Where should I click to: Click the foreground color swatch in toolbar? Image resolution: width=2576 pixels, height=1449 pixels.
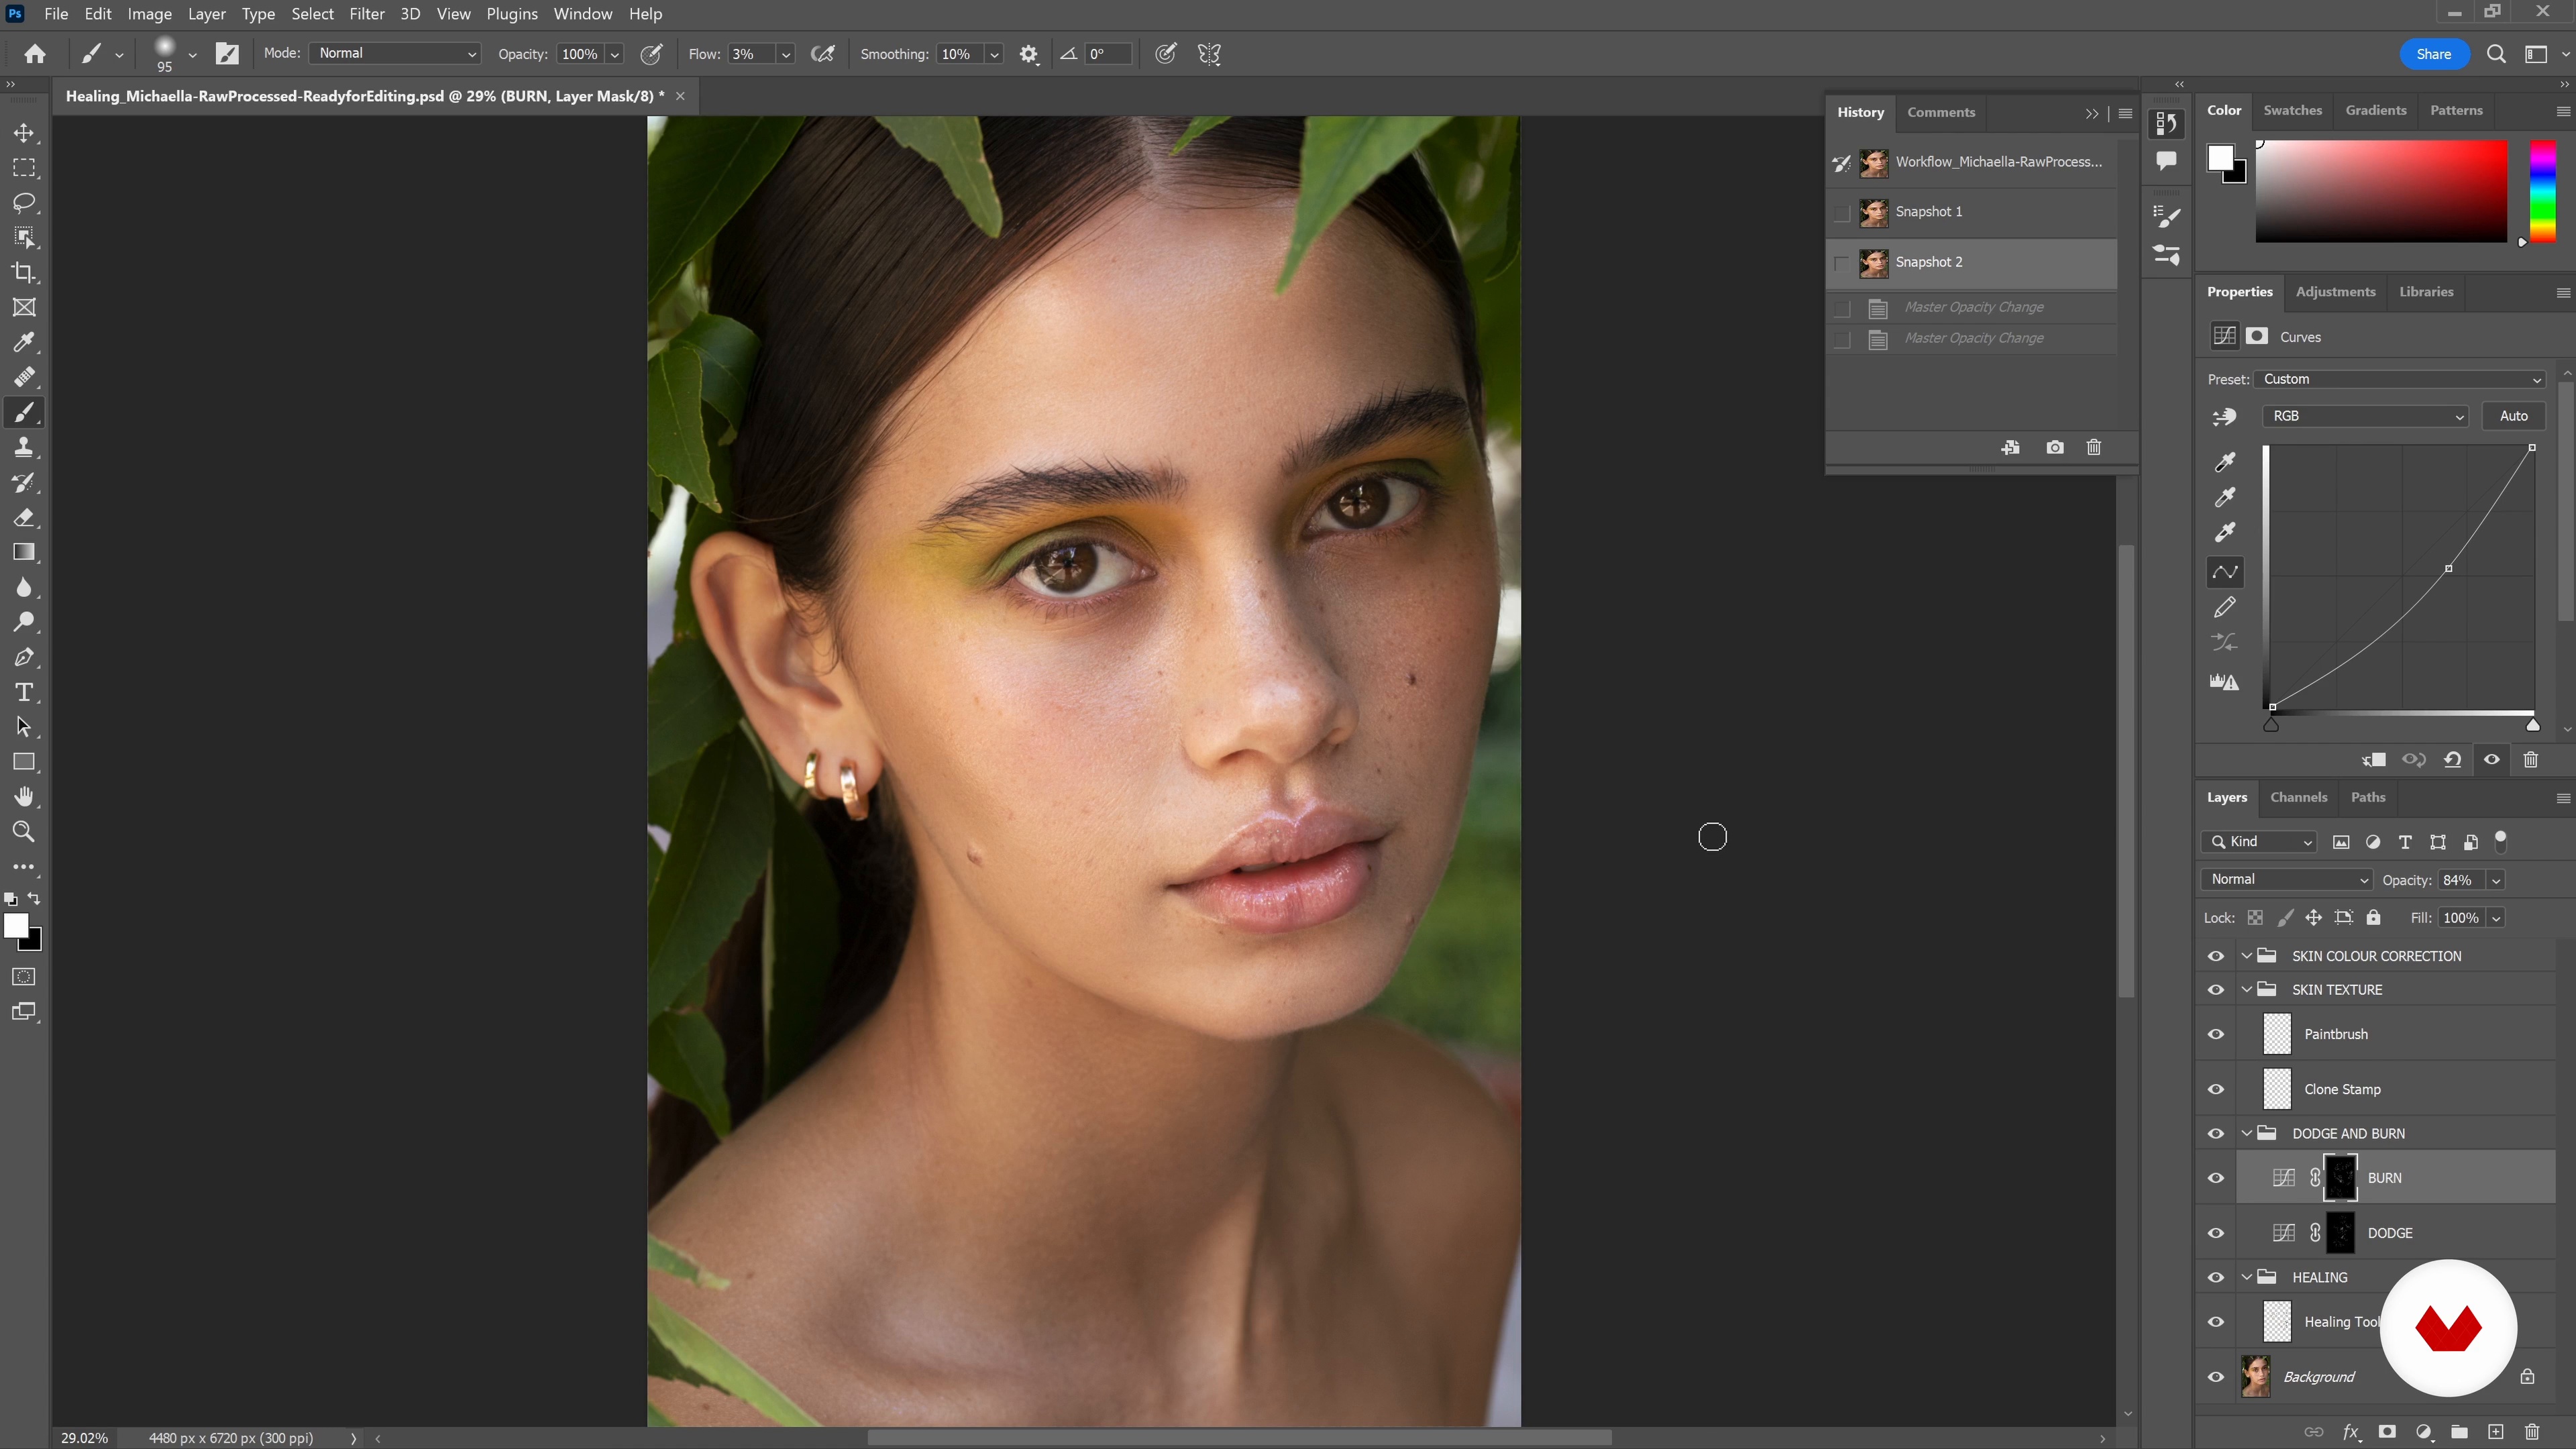click(x=16, y=927)
